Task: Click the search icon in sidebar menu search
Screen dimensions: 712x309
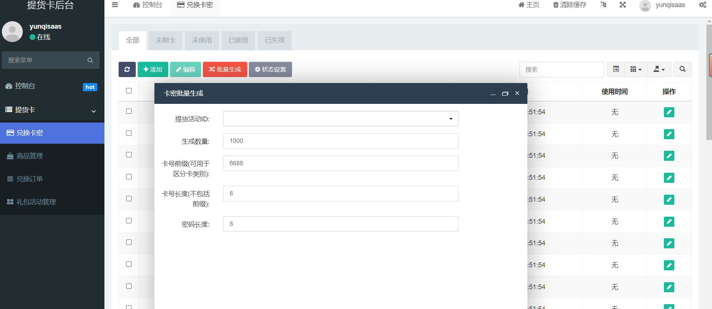Action: tap(90, 60)
